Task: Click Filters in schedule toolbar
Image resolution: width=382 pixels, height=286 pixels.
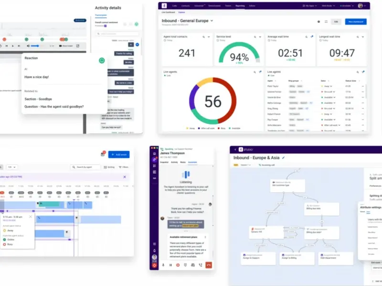Action: coord(124,167)
